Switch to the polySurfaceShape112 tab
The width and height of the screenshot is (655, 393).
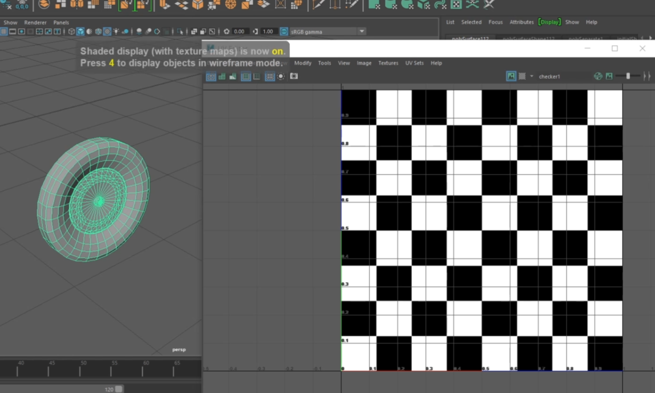click(x=528, y=38)
